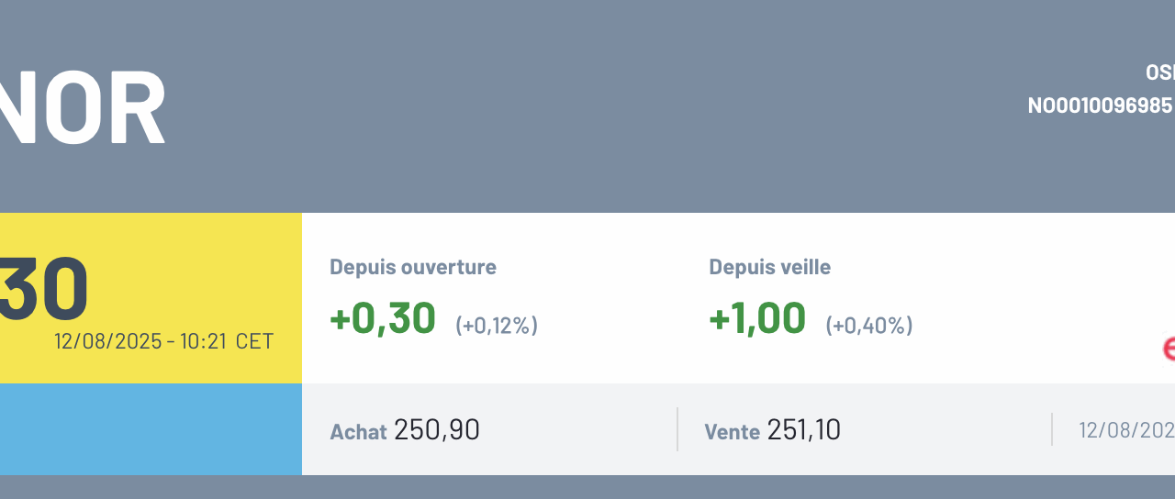Click the Depuis veille label
This screenshot has width=1175, height=499.
[x=769, y=267]
